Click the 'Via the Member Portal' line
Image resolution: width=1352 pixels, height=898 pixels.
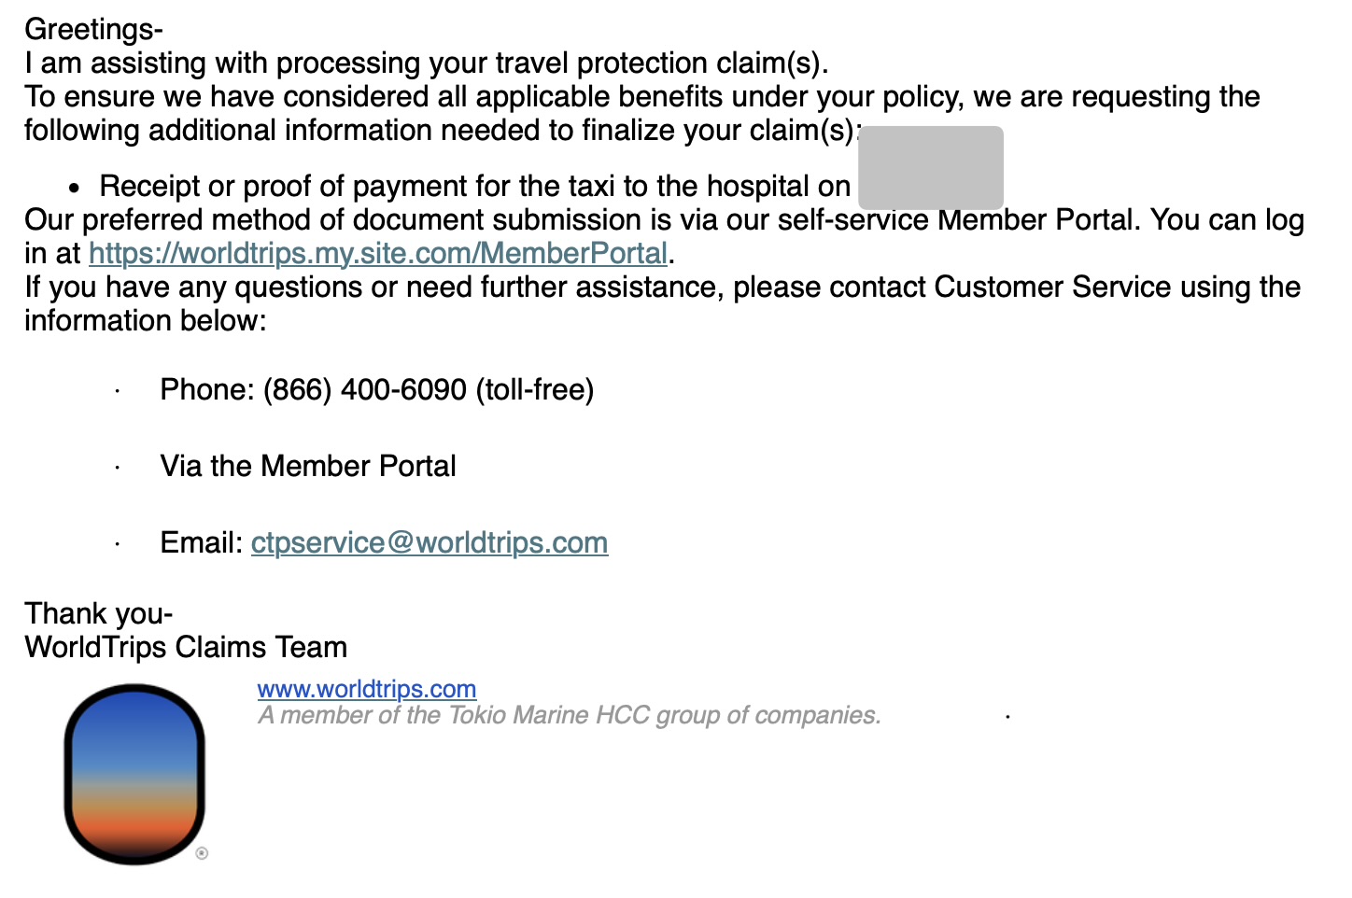(x=308, y=466)
